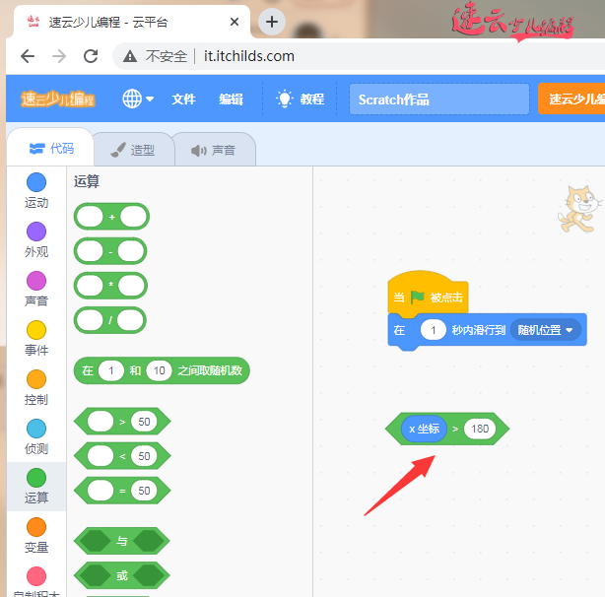
Task: Click the 与 (and) boolean block
Action: click(x=121, y=541)
